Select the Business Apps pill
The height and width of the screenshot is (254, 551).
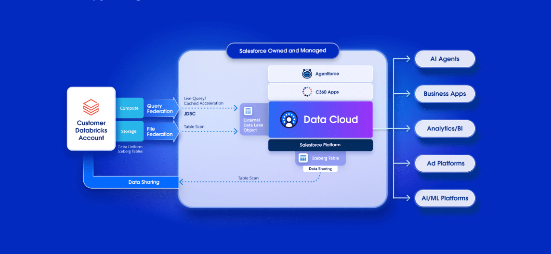point(445,94)
